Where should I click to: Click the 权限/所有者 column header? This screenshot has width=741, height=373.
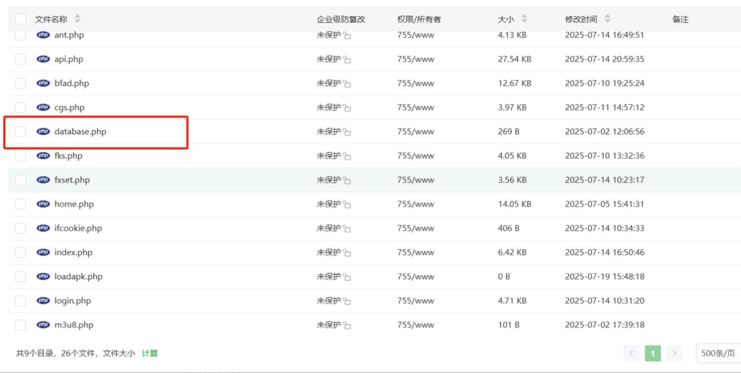(x=419, y=19)
